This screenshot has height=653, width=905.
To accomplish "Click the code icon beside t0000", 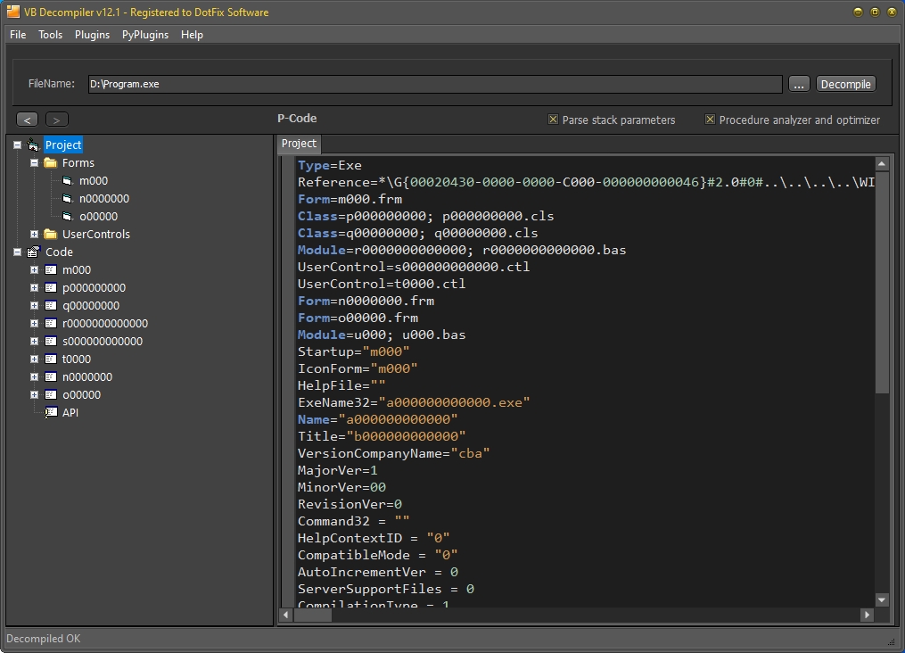I will coord(51,360).
